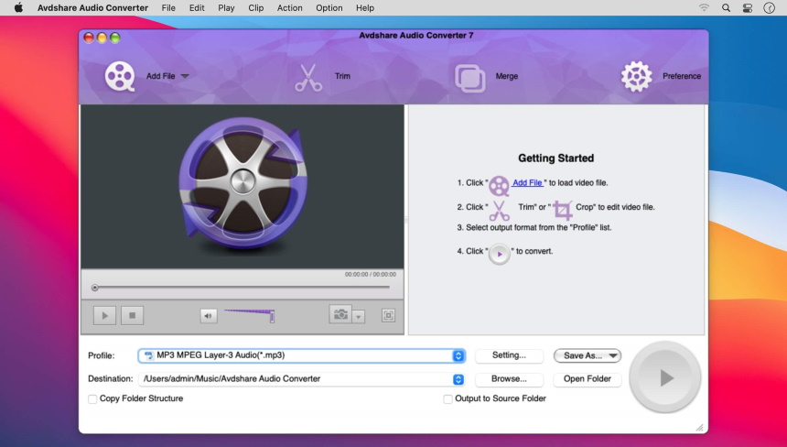Click the Open Folder button
The image size is (787, 447).
588,379
